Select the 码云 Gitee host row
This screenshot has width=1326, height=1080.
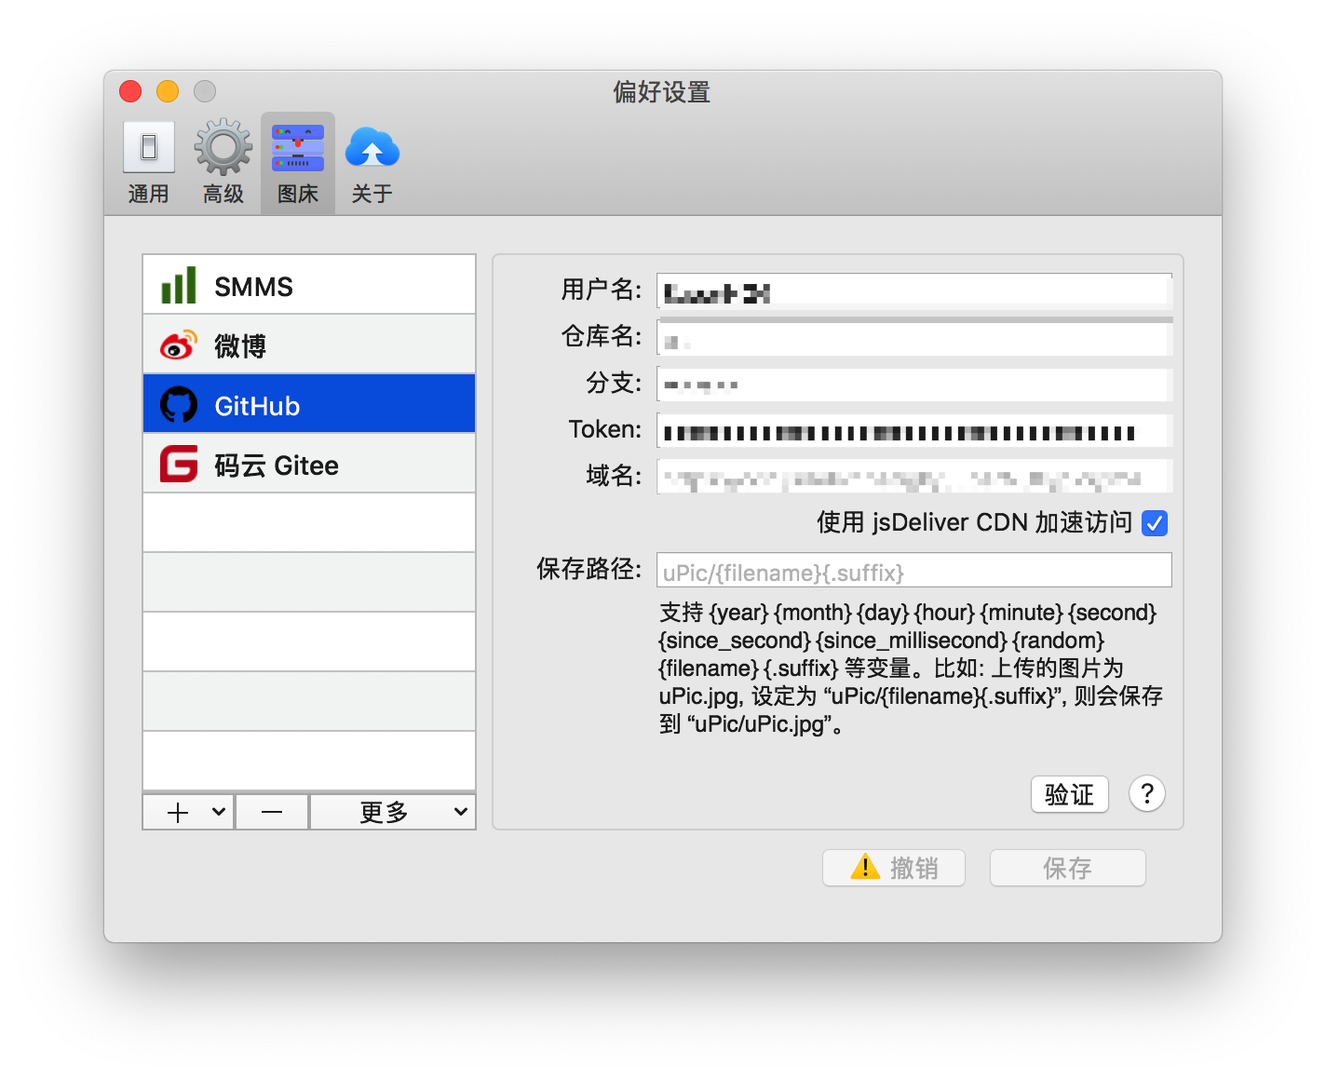[x=309, y=464]
